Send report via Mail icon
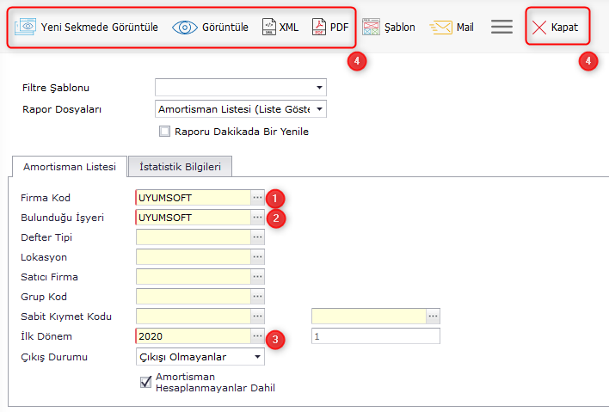This screenshot has width=609, height=412. pyautogui.click(x=440, y=28)
